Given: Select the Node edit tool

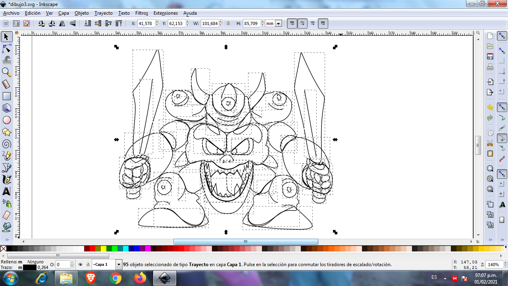Looking at the screenshot, I should point(6,49).
